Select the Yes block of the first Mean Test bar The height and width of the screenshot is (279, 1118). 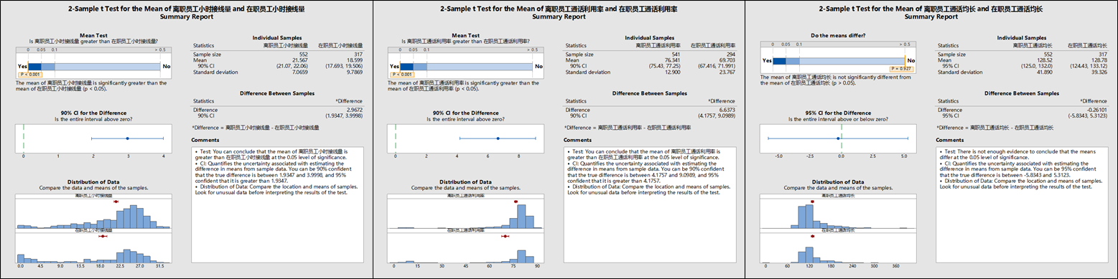[34, 66]
